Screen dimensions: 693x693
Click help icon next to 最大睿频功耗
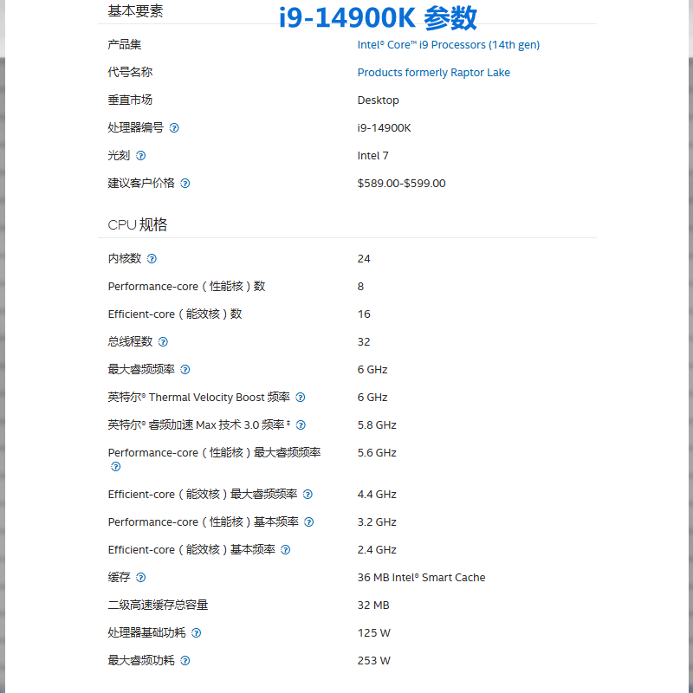[x=185, y=661]
